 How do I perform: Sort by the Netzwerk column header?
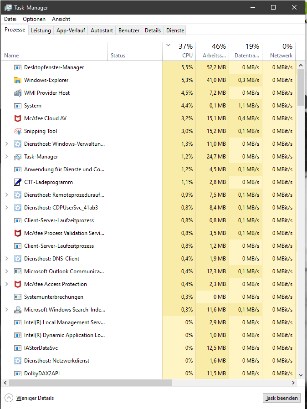(279, 51)
